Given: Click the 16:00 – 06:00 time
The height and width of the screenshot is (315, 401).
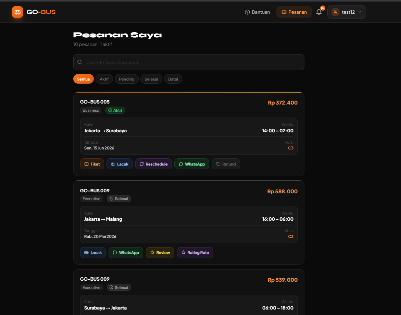Looking at the screenshot, I should [x=278, y=219].
